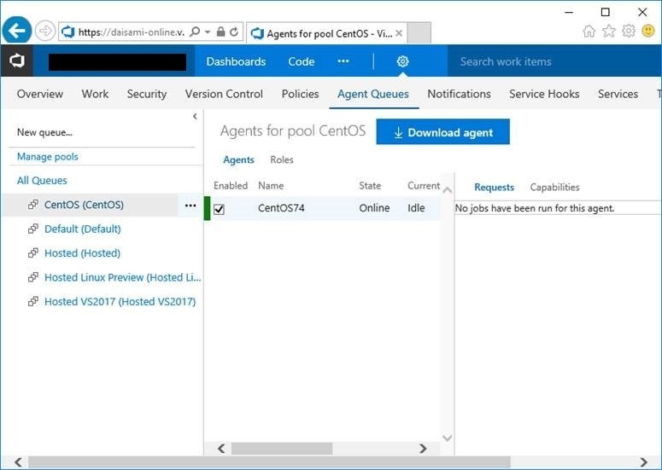662x470 pixels.
Task: Click the queue icon beside Hosted Linux Preview
Action: point(33,277)
